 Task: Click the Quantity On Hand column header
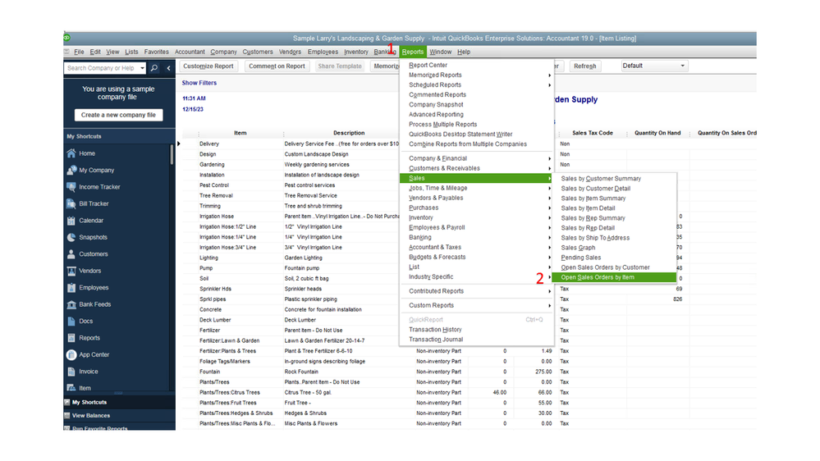pyautogui.click(x=657, y=133)
